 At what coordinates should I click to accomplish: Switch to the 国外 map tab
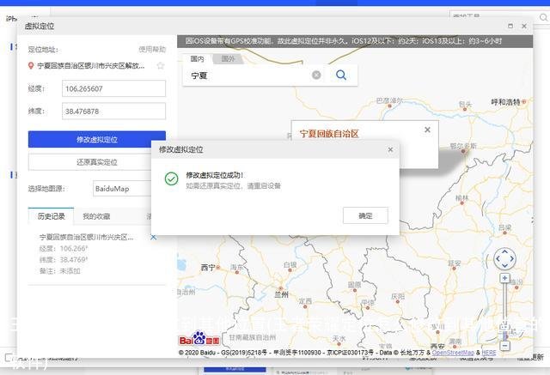point(229,59)
